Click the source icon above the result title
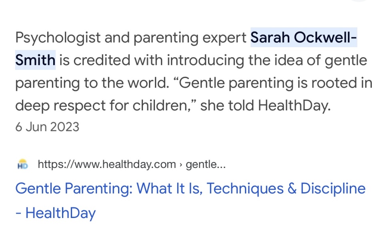This screenshot has height=240, width=391. click(23, 164)
